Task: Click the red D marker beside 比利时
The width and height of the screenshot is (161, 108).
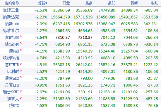Action: (x=21, y=70)
